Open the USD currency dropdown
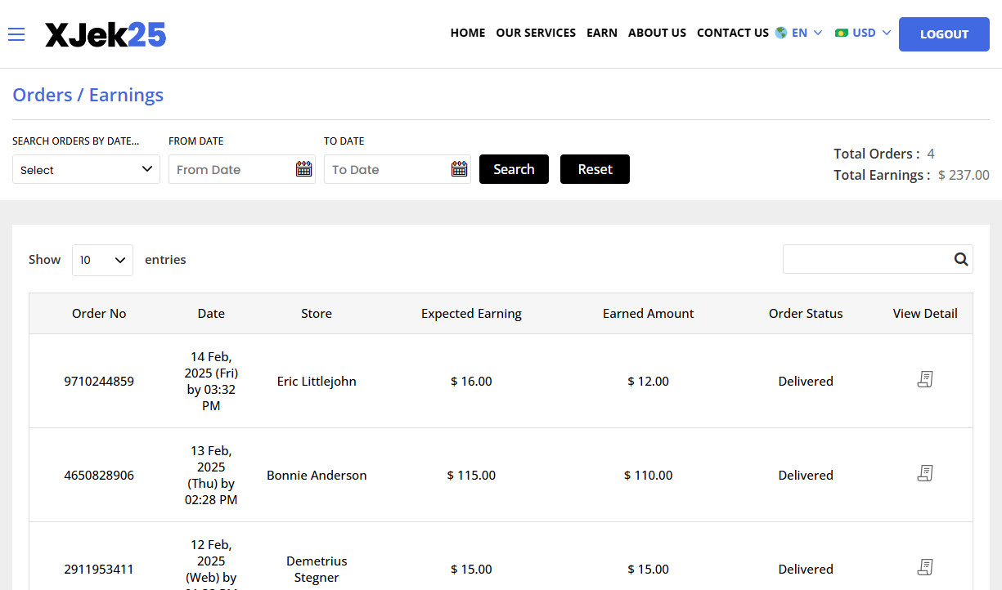 (x=863, y=33)
